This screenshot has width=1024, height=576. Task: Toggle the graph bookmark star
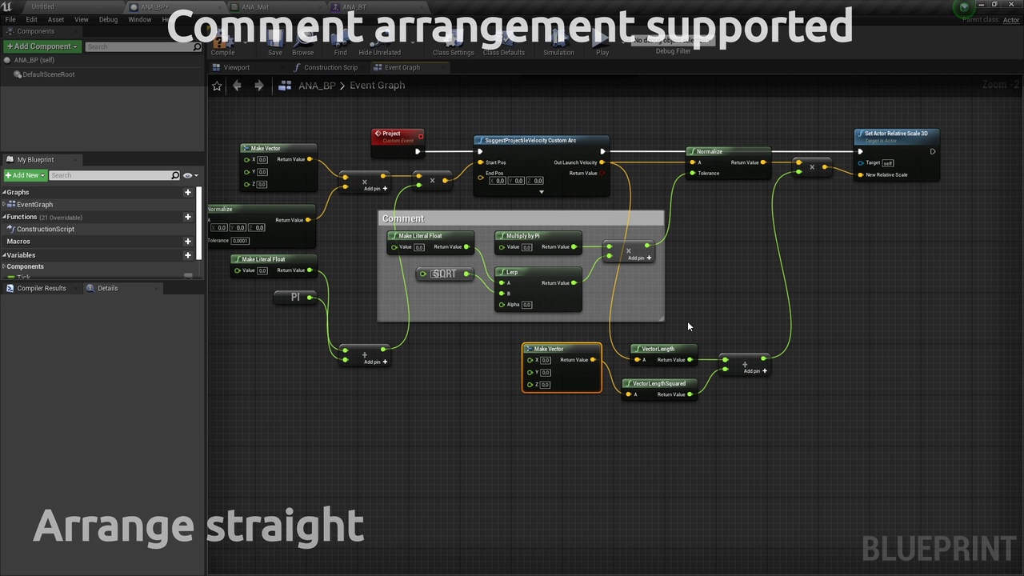[217, 86]
